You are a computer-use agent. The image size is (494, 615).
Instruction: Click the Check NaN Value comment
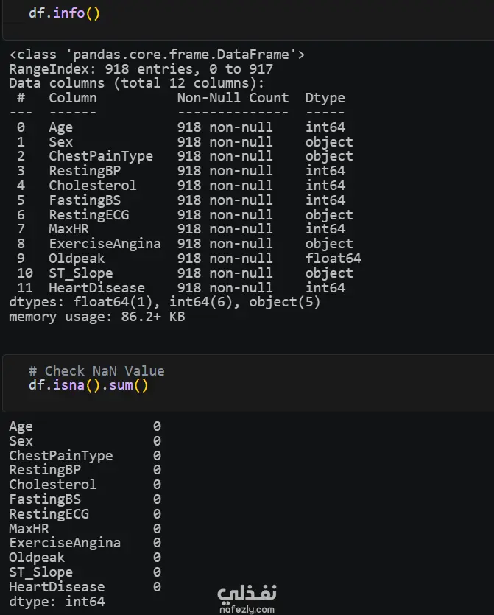(96, 370)
